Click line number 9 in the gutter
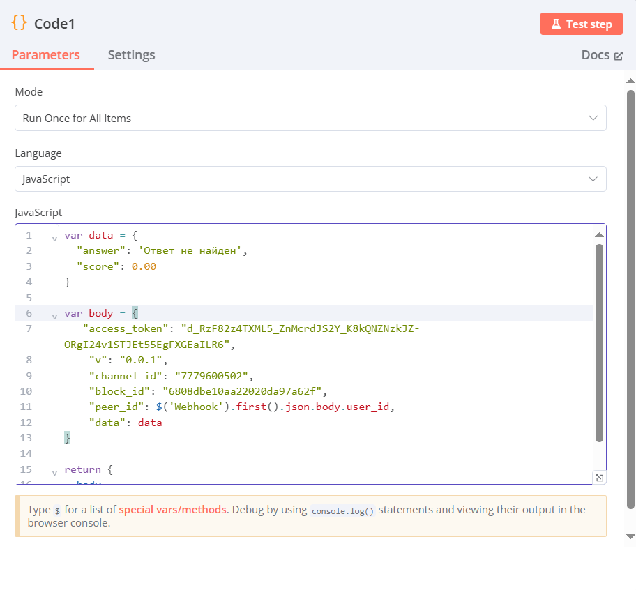This screenshot has width=636, height=590. coord(29,376)
